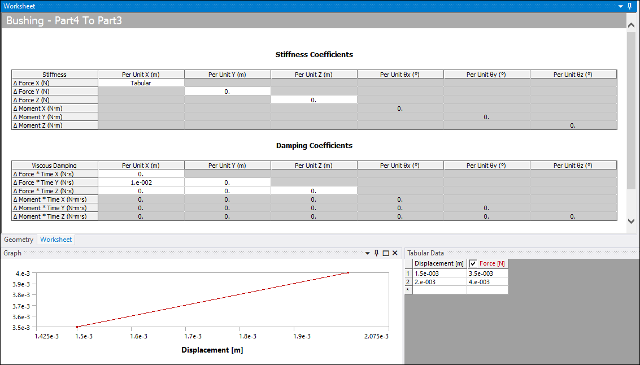Maximize the Graph panel
Viewport: 640px width, 365px height.
click(386, 253)
